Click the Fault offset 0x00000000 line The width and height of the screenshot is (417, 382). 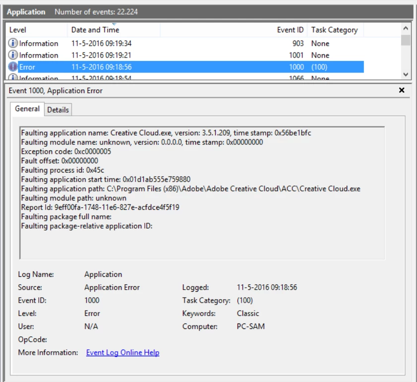click(60, 161)
